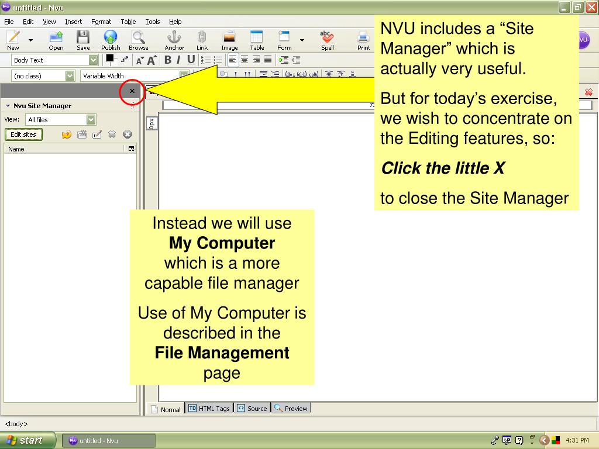Click the untitled - Nvu taskbar button
This screenshot has width=599, height=449.
click(108, 441)
